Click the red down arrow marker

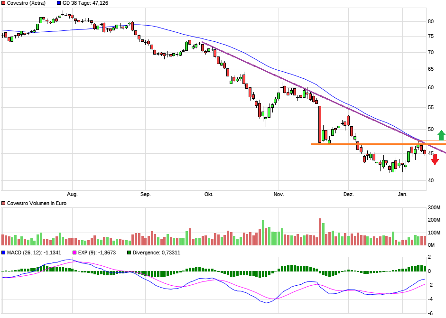[x=435, y=159]
